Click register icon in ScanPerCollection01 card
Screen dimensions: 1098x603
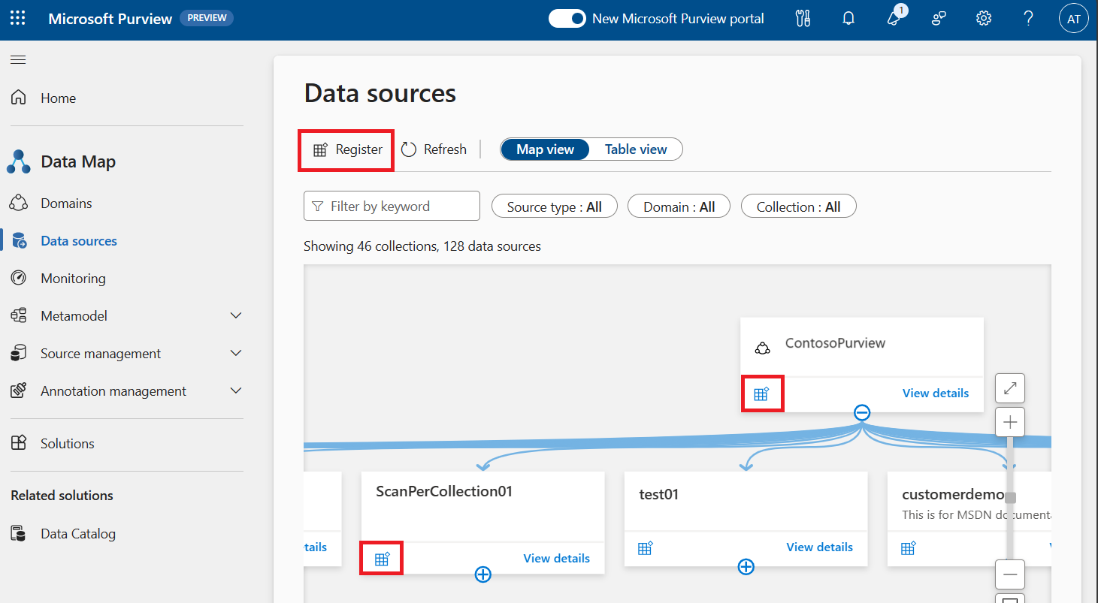(382, 559)
